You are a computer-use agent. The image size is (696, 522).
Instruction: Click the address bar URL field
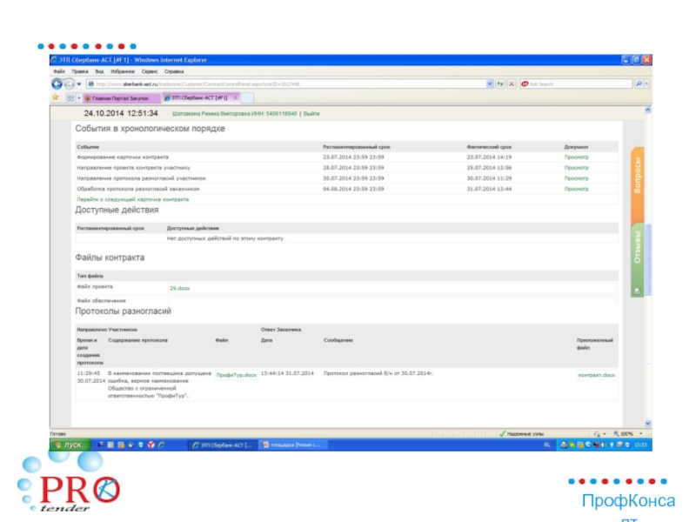[x=286, y=84]
